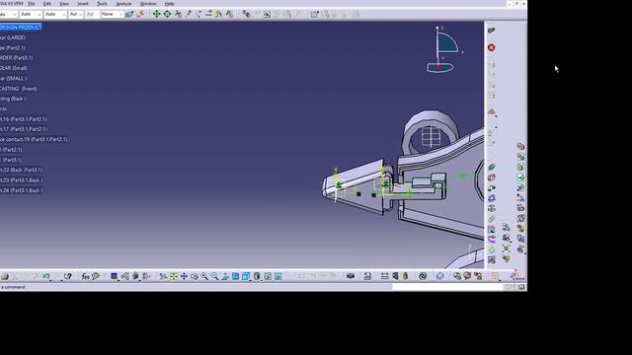Click the Zoom In magnifier icon

204,276
